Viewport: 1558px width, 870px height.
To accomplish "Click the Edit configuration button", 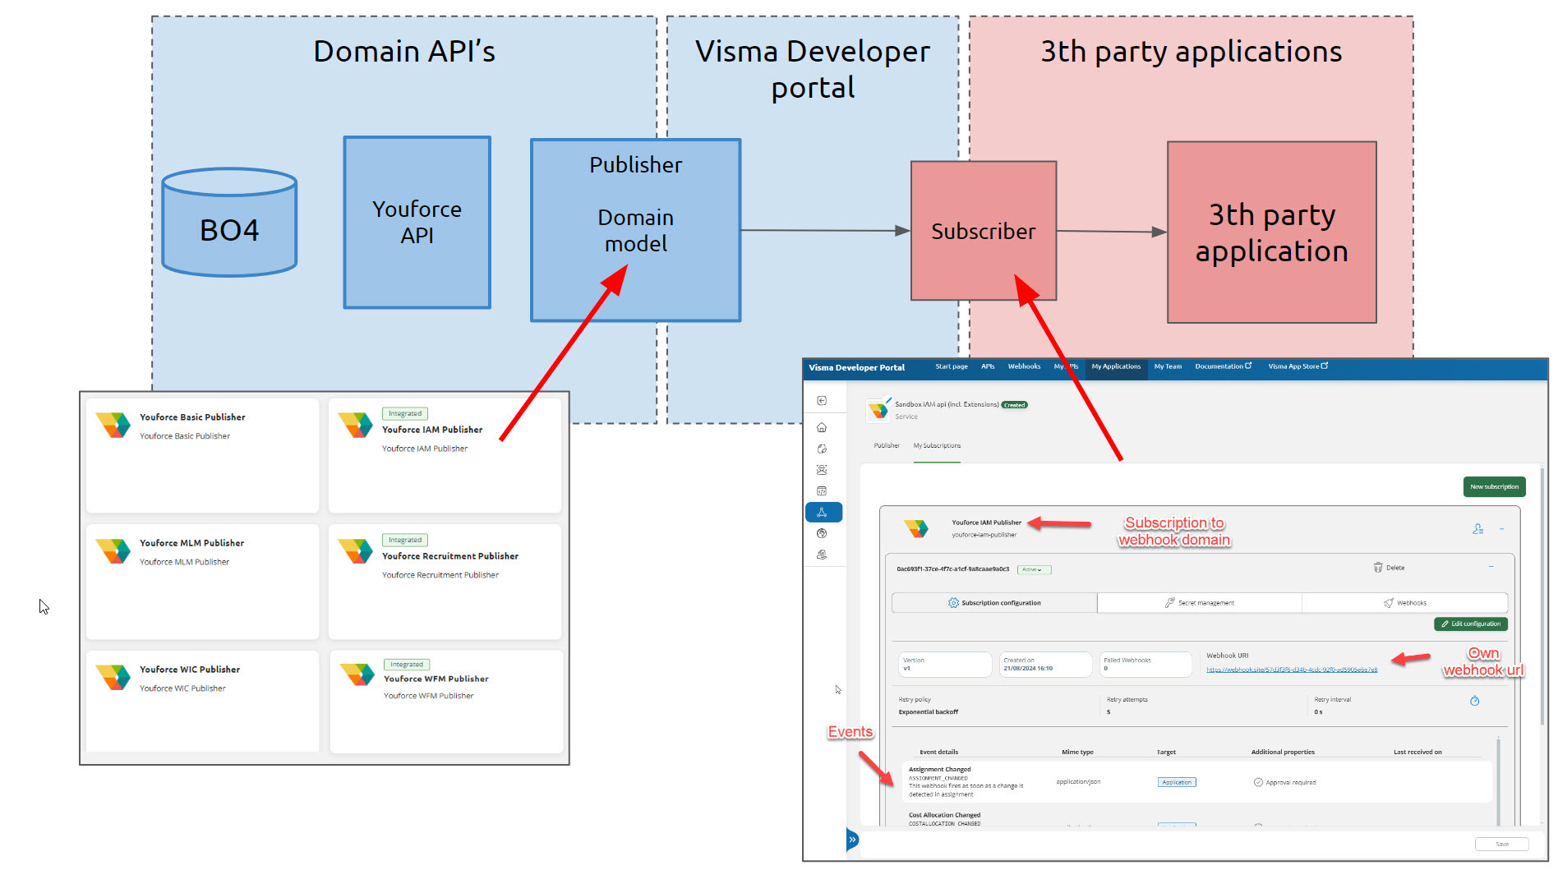I will click(x=1470, y=624).
